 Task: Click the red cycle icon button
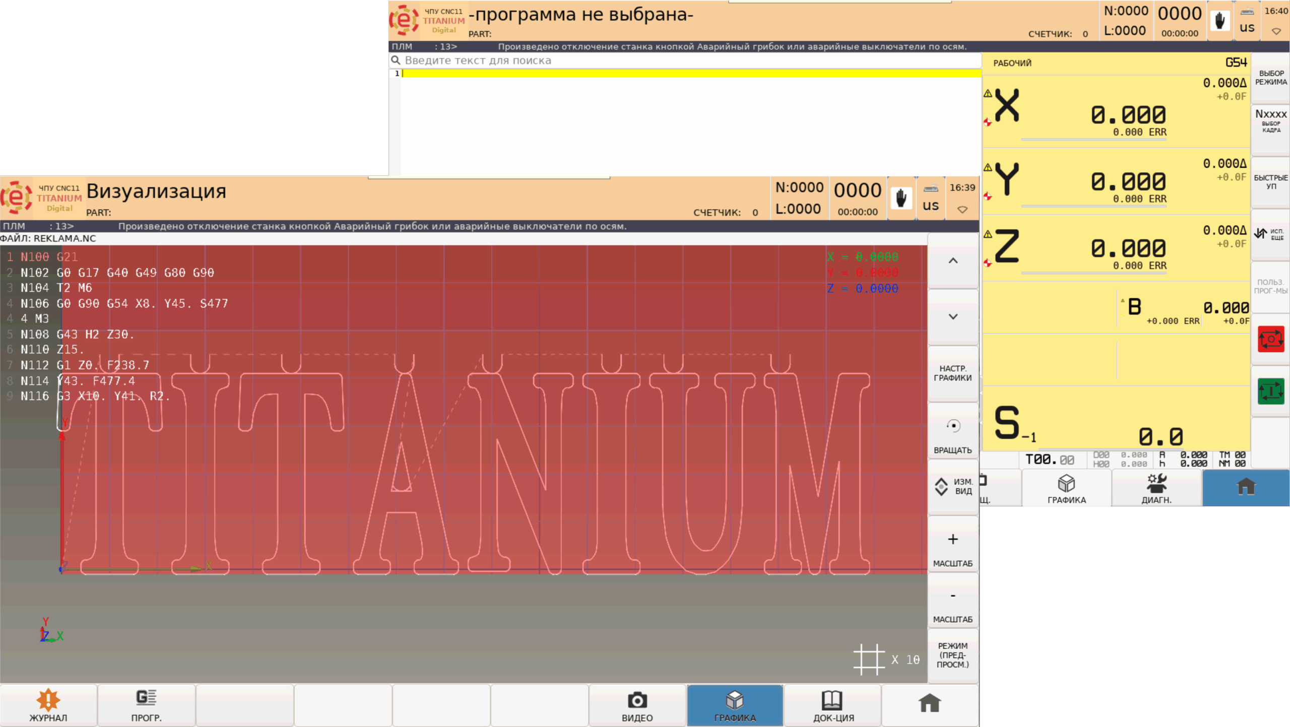tap(1271, 339)
